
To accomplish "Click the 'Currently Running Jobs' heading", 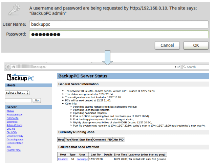I will (77, 132).
